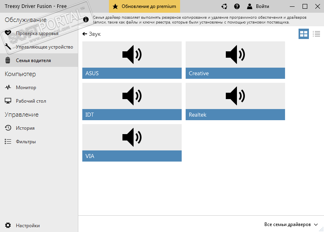Image resolution: width=324 pixels, height=232 pixels.
Task: Open the IDT driver family label
Action: click(x=132, y=115)
